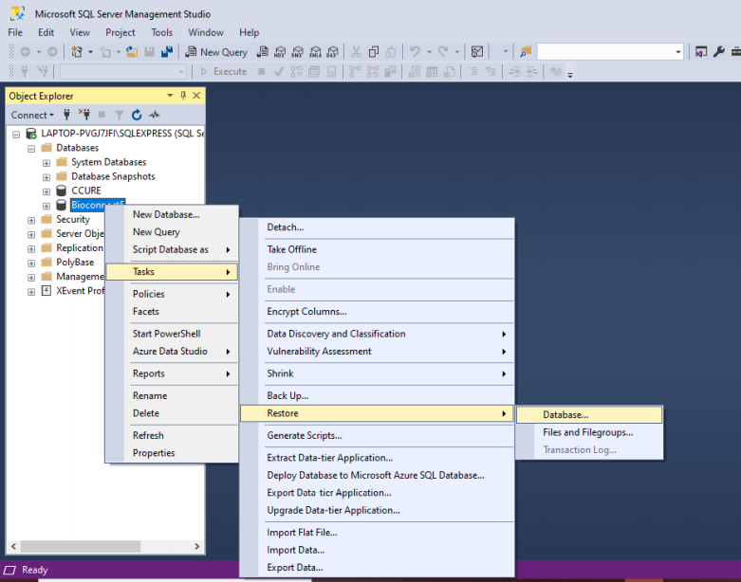Click the Filter funnel icon in Object Explorer
Image resolution: width=741 pixels, height=582 pixels.
pos(120,115)
